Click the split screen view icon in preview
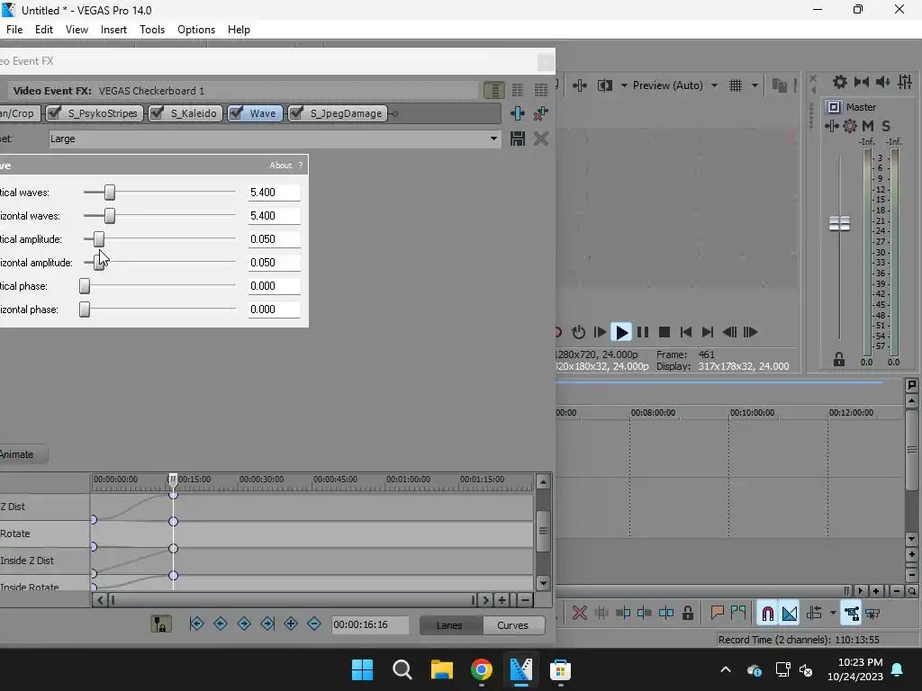922x691 pixels. click(604, 85)
